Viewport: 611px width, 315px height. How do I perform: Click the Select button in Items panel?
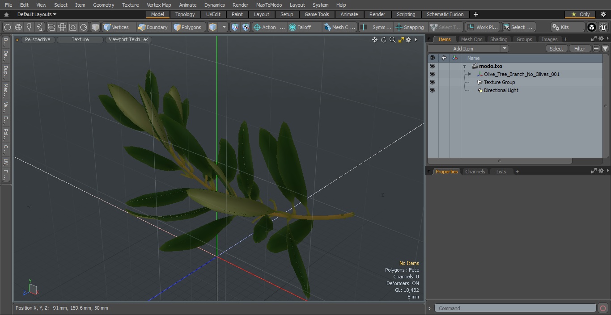pyautogui.click(x=556, y=49)
